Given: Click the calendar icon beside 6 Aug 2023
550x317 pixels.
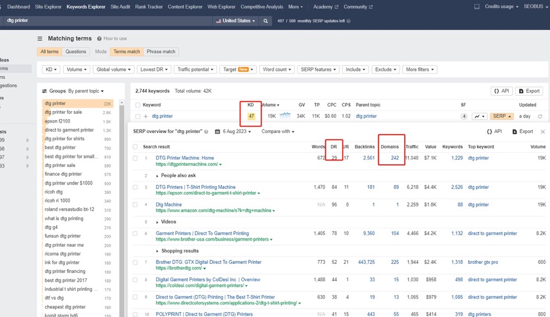Looking at the screenshot, I should pyautogui.click(x=217, y=132).
